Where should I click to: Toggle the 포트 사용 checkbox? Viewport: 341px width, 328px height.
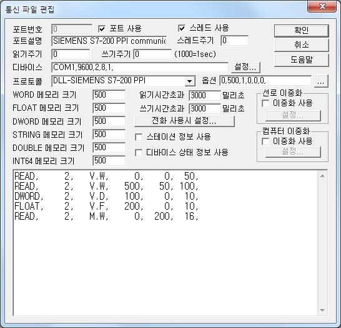click(102, 29)
